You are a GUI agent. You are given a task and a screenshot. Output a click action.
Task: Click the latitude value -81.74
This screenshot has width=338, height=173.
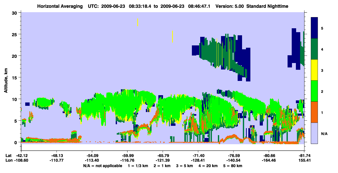pos(304,156)
